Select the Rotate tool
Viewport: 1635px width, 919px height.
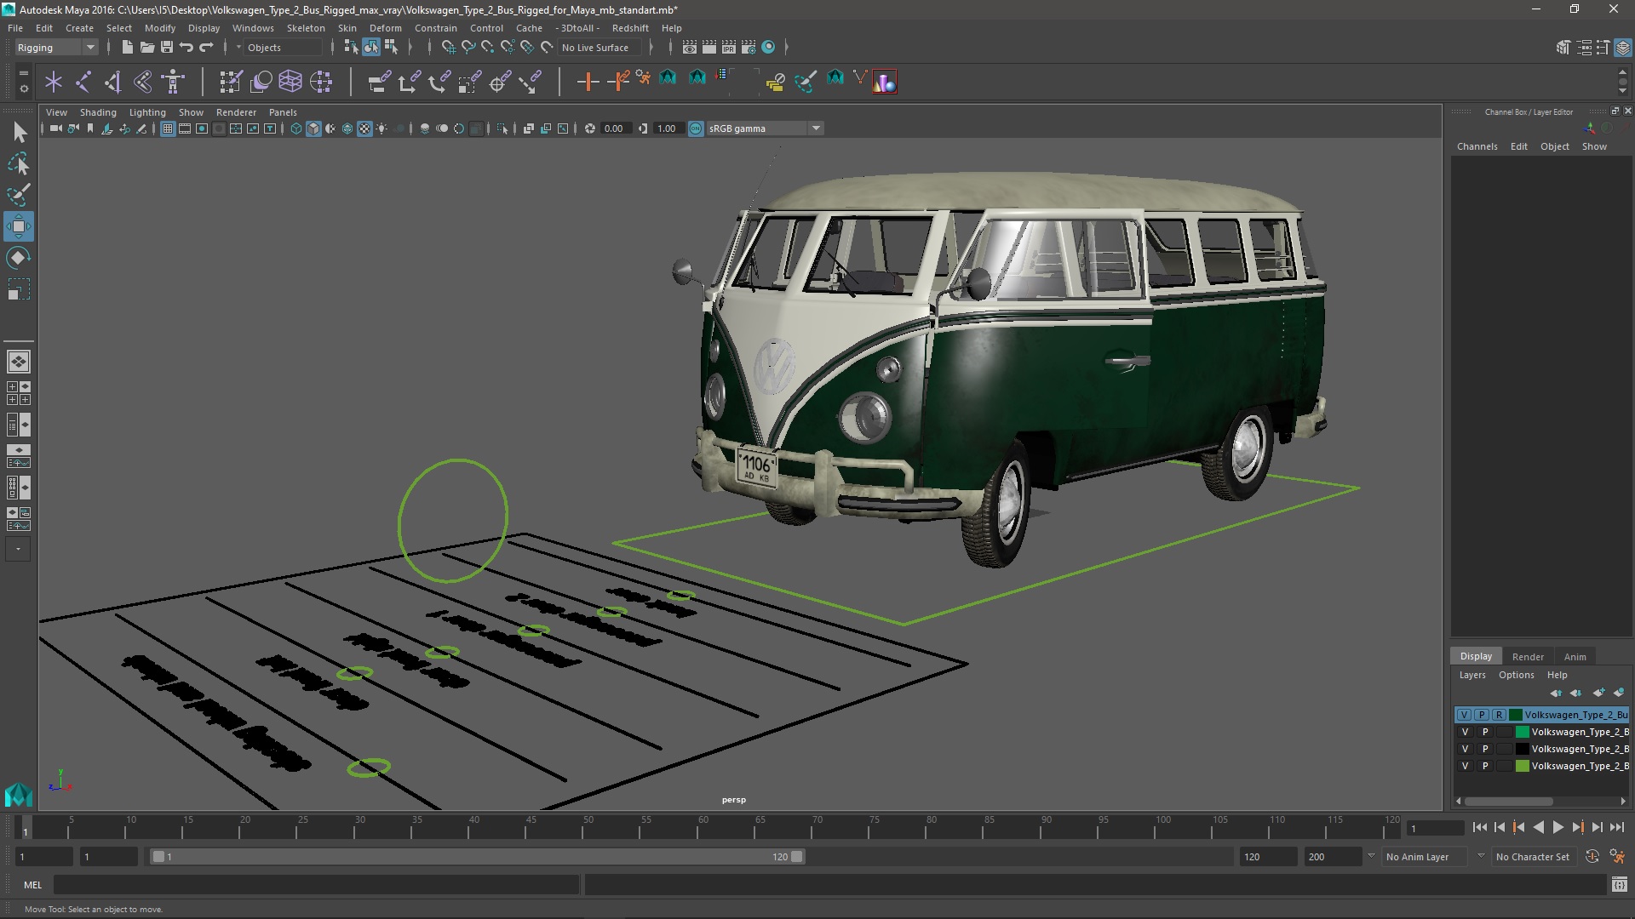[19, 258]
